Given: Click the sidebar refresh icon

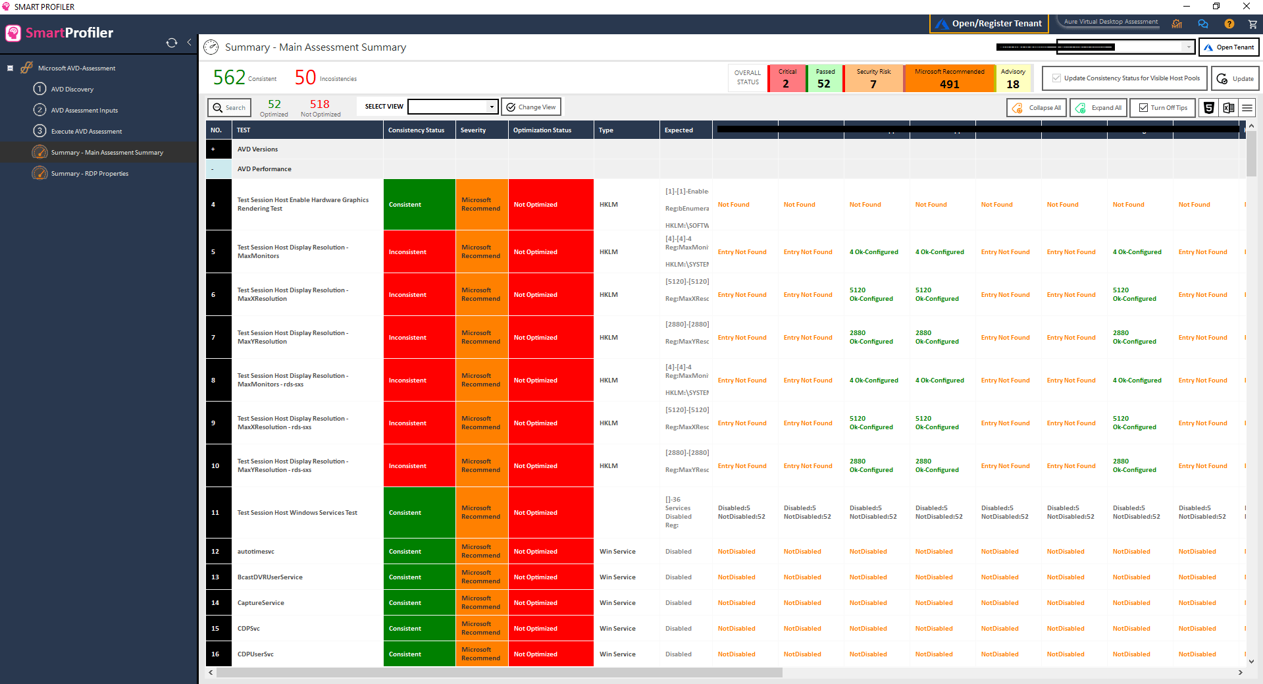Looking at the screenshot, I should click(172, 43).
